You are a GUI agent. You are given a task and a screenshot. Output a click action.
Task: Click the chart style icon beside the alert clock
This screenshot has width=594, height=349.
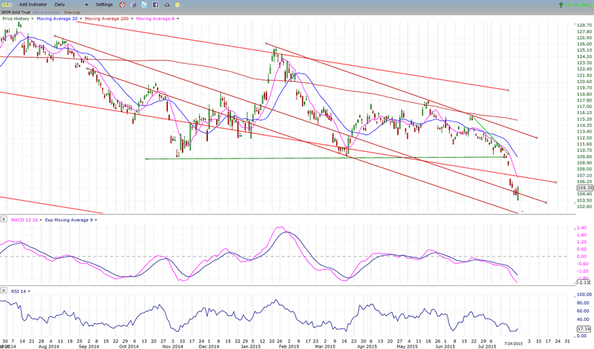pyautogui.click(x=133, y=4)
